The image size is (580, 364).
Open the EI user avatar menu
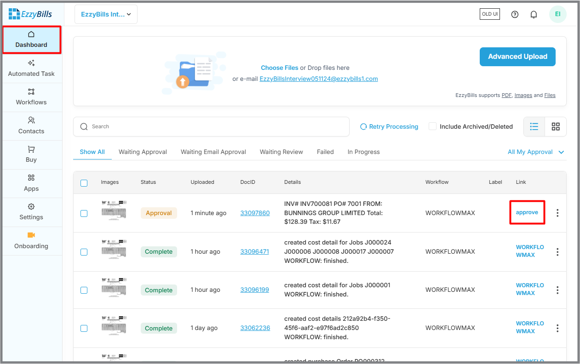557,14
